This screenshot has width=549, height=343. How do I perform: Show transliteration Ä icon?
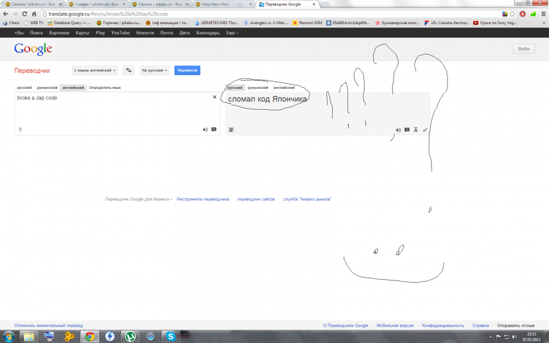click(x=416, y=130)
